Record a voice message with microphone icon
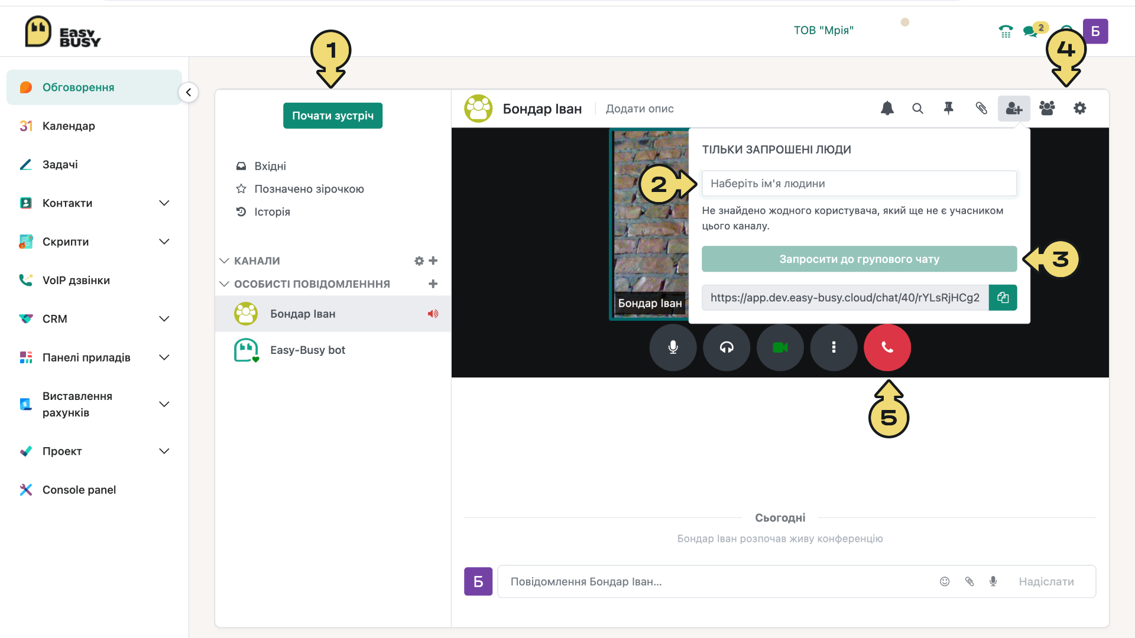This screenshot has height=638, width=1135. [x=993, y=581]
